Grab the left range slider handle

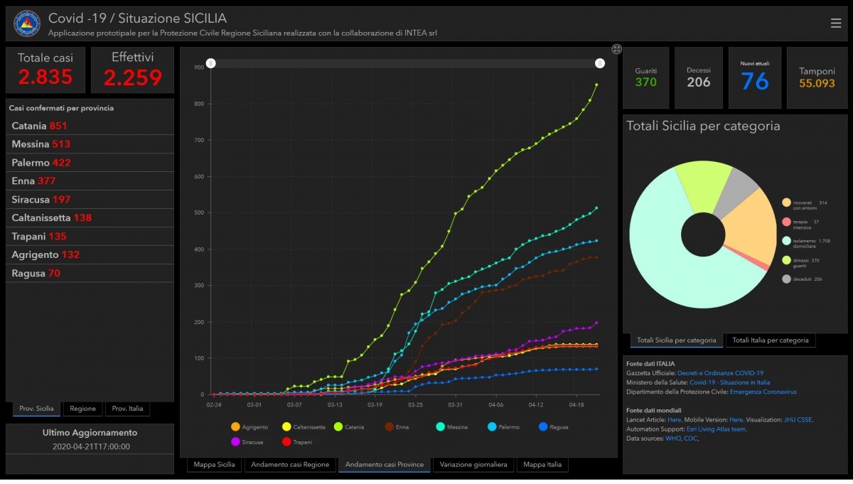211,63
